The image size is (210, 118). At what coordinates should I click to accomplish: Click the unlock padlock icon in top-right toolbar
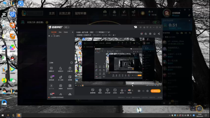[146, 34]
